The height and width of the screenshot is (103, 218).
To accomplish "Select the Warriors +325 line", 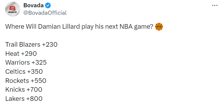I will coord(26,62).
